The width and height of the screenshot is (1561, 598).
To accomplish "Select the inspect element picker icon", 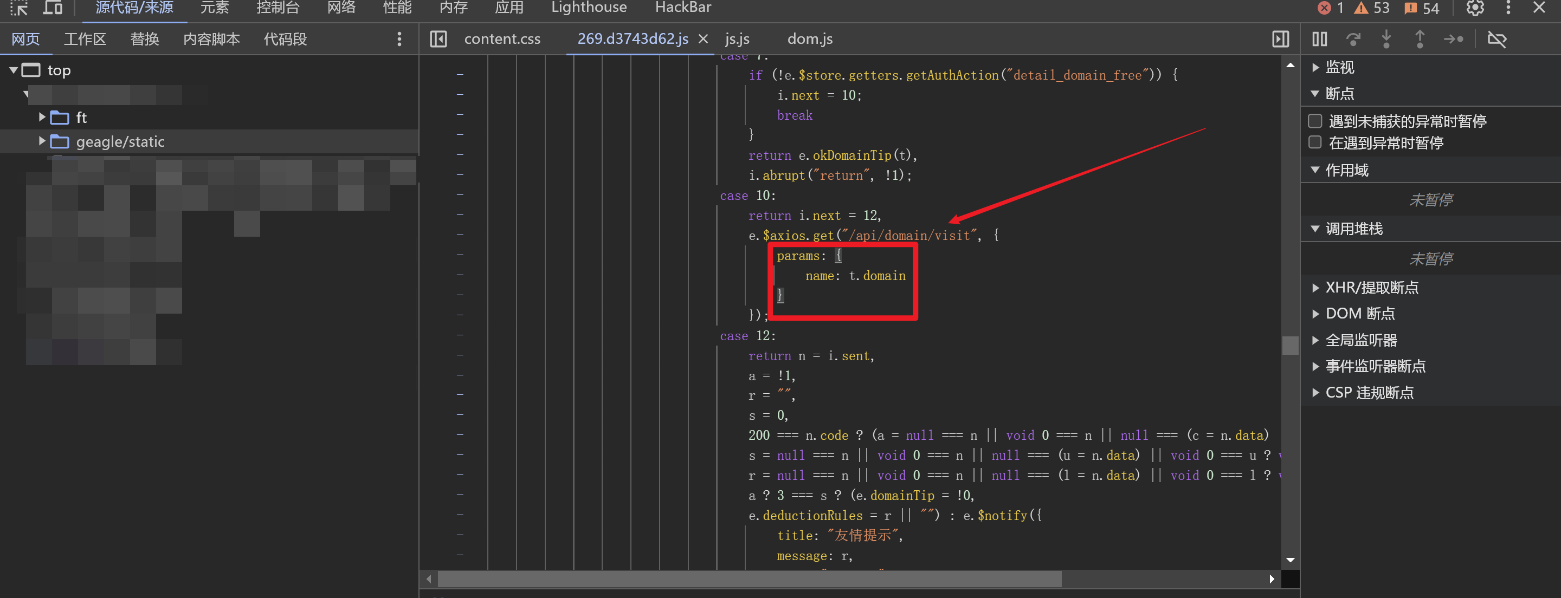I will click(x=19, y=8).
